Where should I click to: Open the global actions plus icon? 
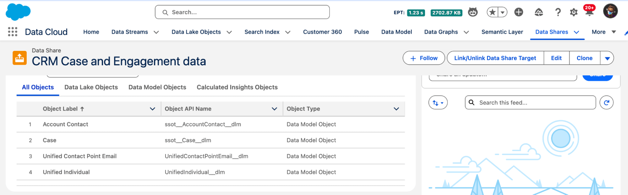click(519, 12)
